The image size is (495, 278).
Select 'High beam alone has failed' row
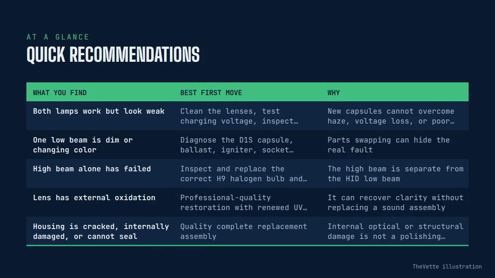[247, 173]
